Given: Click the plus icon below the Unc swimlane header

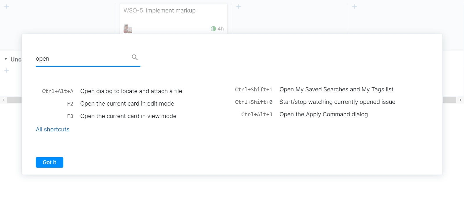Looking at the screenshot, I should click(x=7, y=70).
